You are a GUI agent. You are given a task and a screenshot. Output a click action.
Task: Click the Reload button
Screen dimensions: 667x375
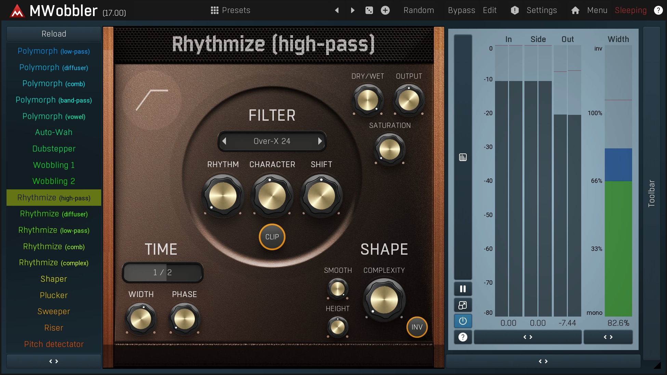point(54,34)
